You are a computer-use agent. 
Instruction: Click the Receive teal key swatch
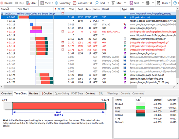(x=140, y=115)
